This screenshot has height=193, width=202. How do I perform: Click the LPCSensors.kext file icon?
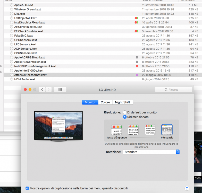pyautogui.click(x=12, y=44)
